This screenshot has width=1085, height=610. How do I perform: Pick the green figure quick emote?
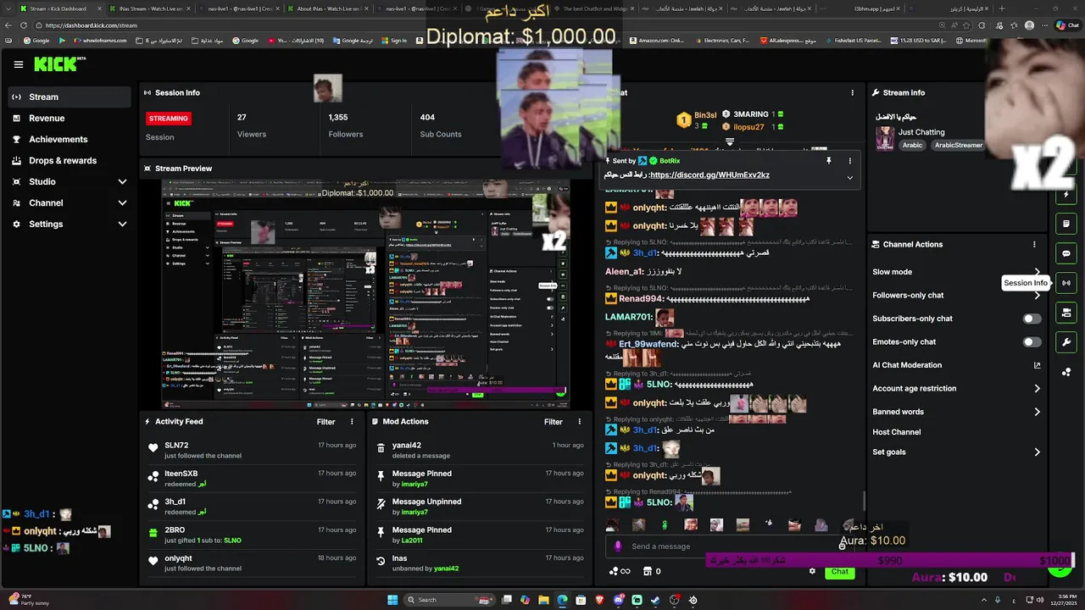click(665, 525)
